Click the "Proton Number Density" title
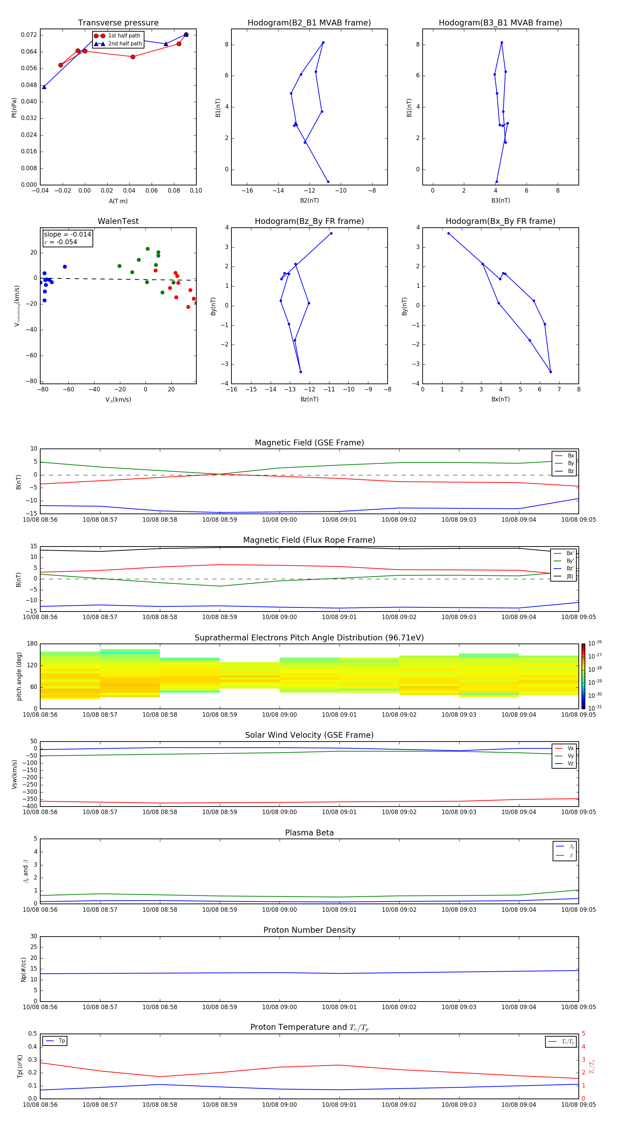The width and height of the screenshot is (619, 1135). point(309,931)
